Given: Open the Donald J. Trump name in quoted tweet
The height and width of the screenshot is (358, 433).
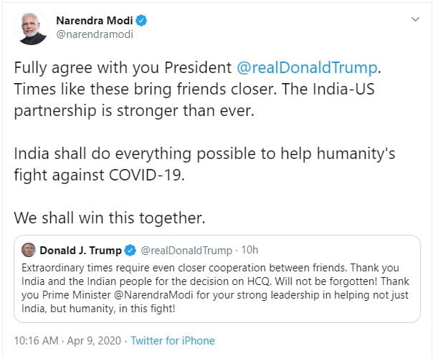Looking at the screenshot, I should tap(81, 250).
